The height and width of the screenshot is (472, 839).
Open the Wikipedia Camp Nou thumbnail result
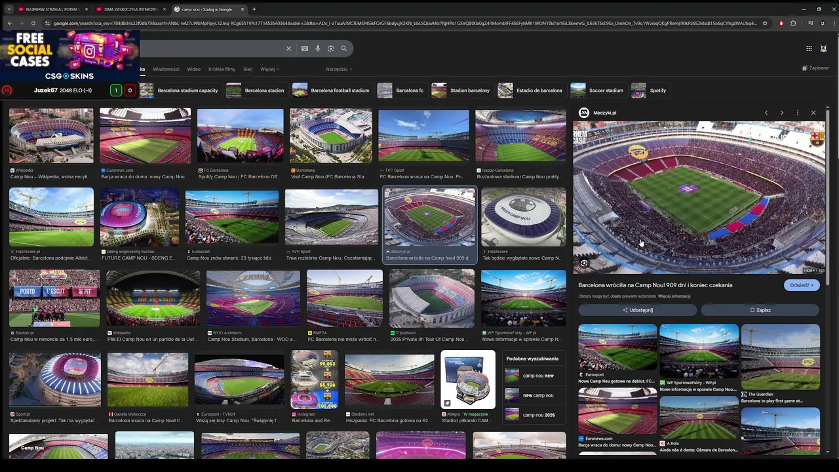pyautogui.click(x=51, y=136)
